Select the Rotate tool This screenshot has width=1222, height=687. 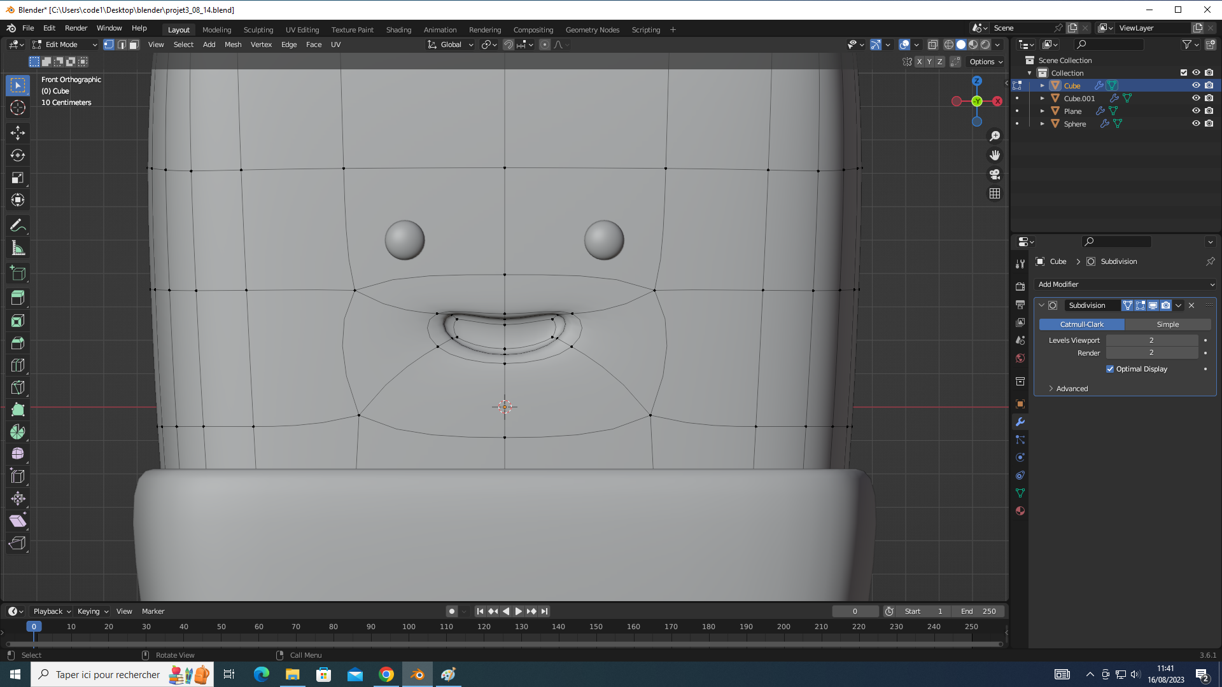18,155
